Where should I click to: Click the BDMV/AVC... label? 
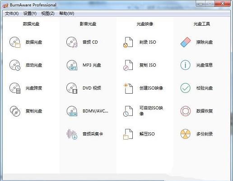pyautogui.click(x=95, y=111)
